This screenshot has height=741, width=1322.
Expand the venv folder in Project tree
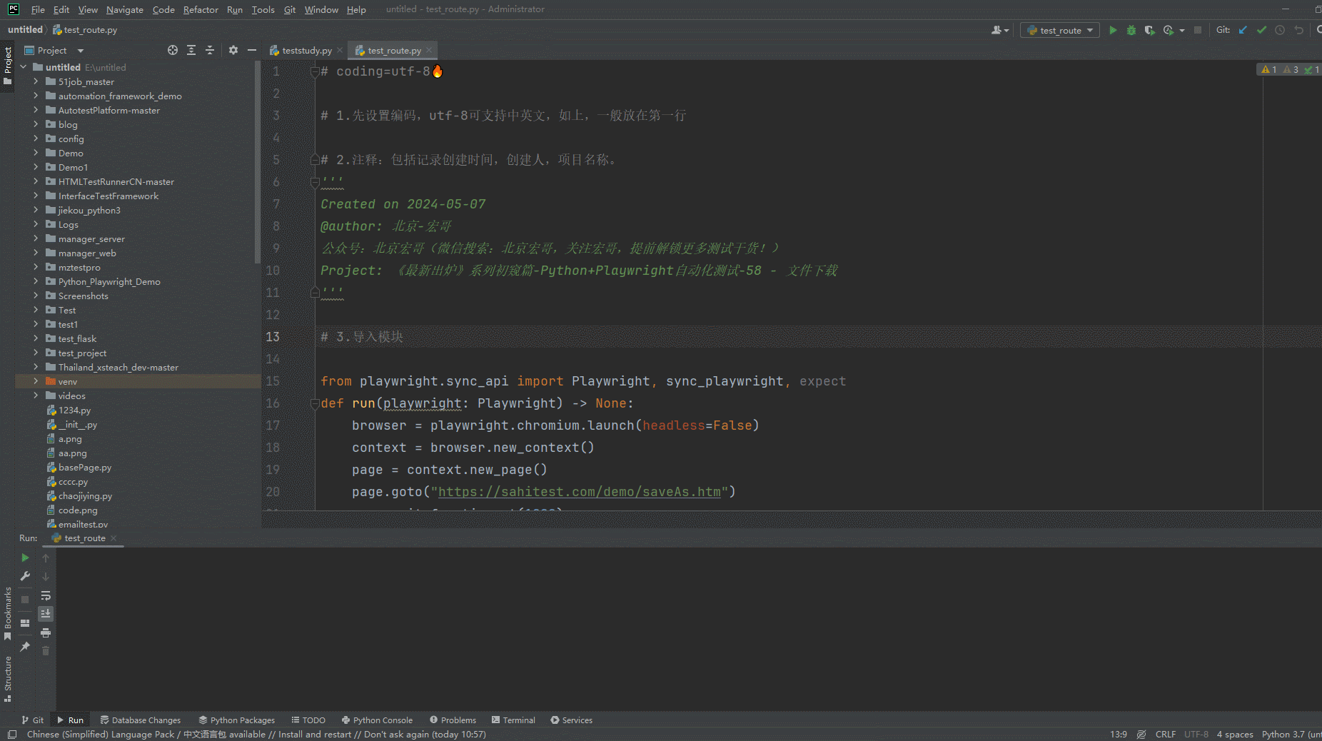(36, 381)
